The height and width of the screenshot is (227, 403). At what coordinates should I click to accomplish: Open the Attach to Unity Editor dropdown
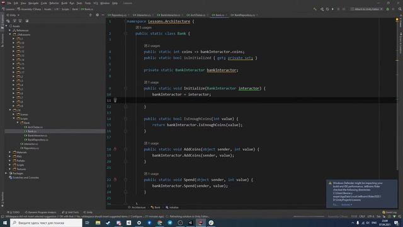[366, 9]
